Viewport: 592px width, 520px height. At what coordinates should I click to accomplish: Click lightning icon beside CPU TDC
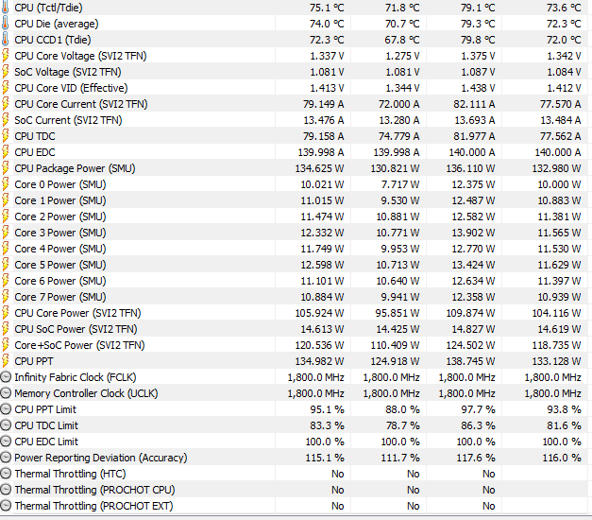click(6, 136)
